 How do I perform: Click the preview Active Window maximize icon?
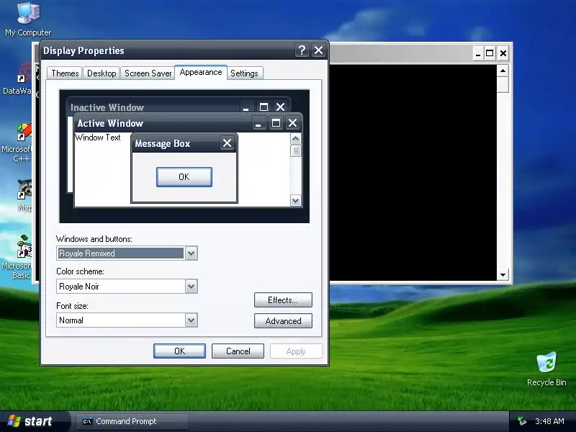click(x=276, y=123)
